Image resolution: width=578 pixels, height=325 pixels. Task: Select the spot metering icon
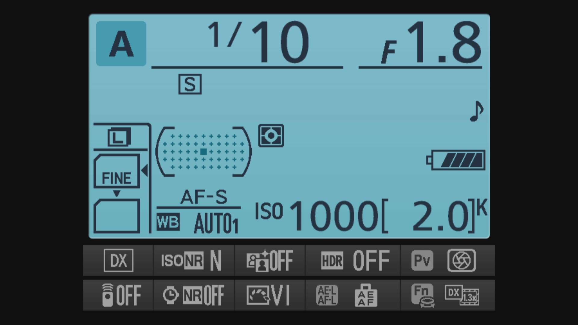(x=271, y=136)
